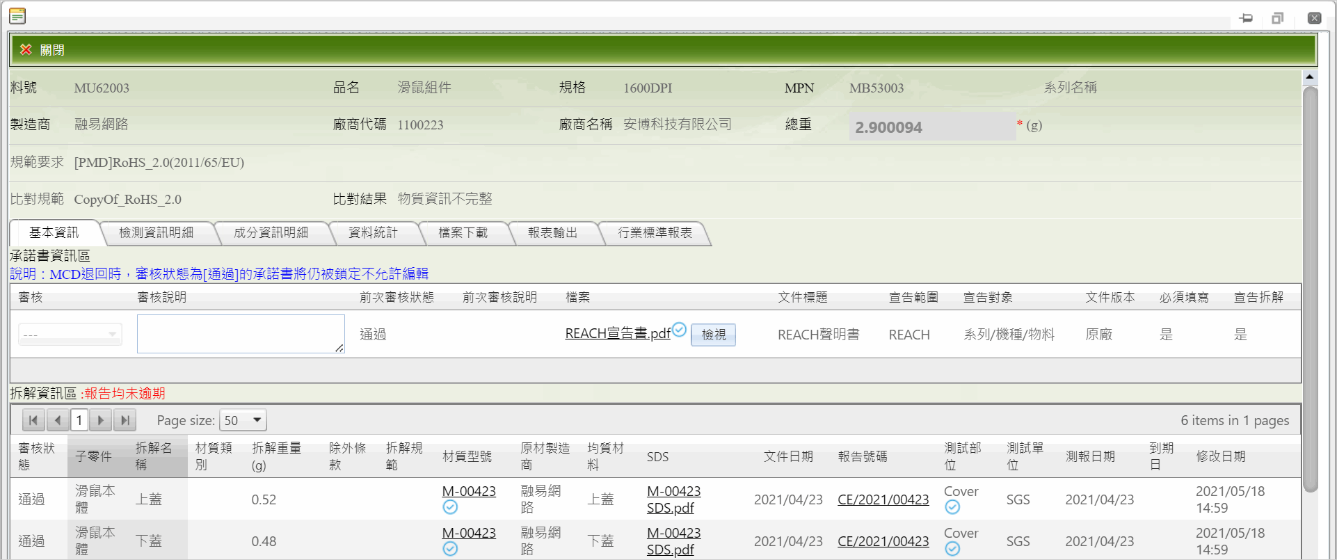Click REACH聲明書 document title cell
Screen dimensions: 1337x560
click(x=818, y=335)
